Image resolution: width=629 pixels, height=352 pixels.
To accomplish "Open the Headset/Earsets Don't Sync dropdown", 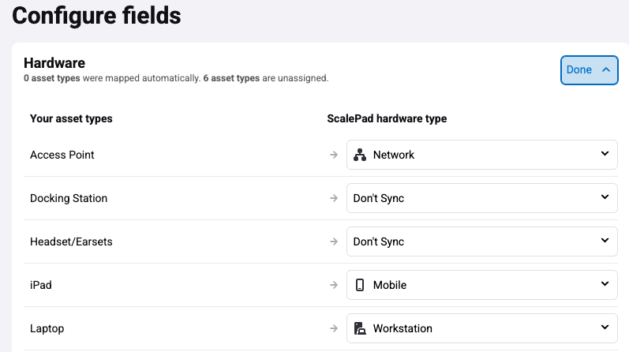I will tap(481, 242).
